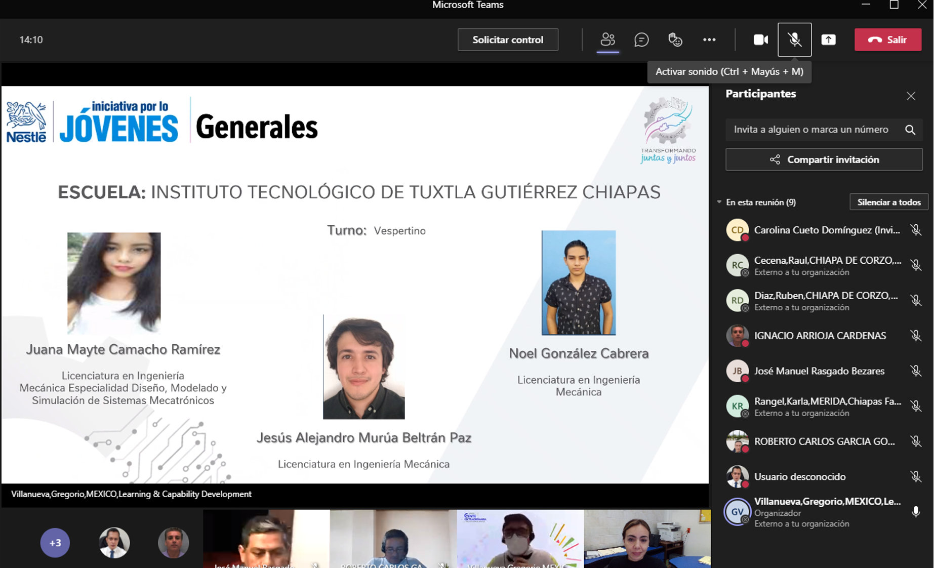Select Villanueva Gregorio's video tile
This screenshot has width=934, height=568.
520,539
